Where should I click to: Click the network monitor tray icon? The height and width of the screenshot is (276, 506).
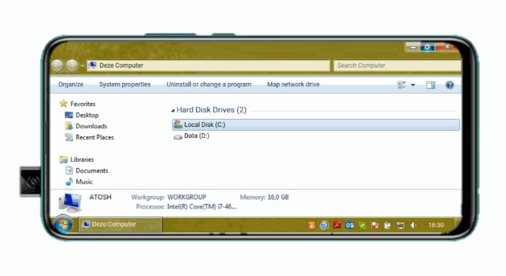pos(400,225)
